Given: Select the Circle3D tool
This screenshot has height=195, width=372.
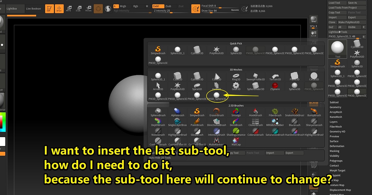Looking at the screenshot, I should click(314, 76).
